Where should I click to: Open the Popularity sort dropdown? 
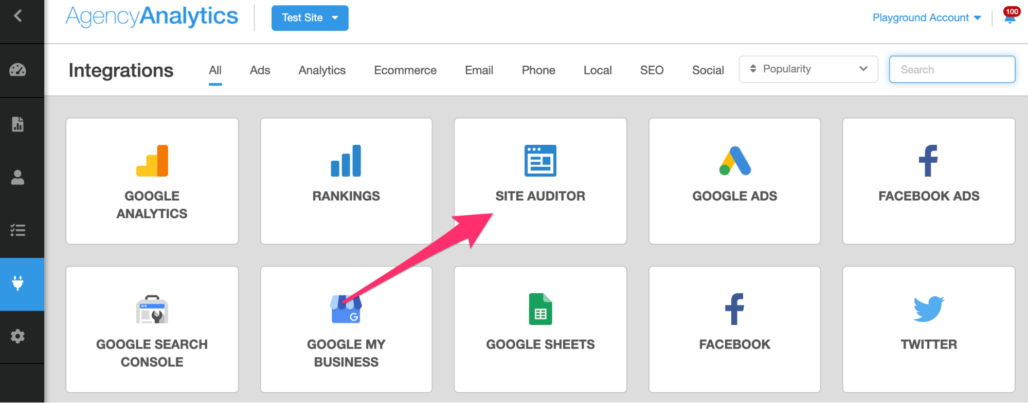[x=808, y=69]
